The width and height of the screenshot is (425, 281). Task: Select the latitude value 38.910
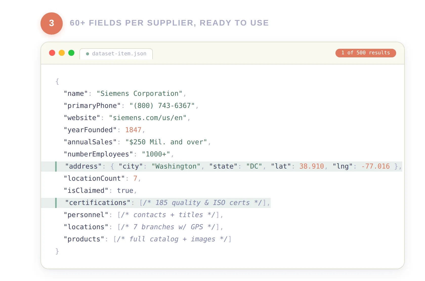tap(311, 166)
